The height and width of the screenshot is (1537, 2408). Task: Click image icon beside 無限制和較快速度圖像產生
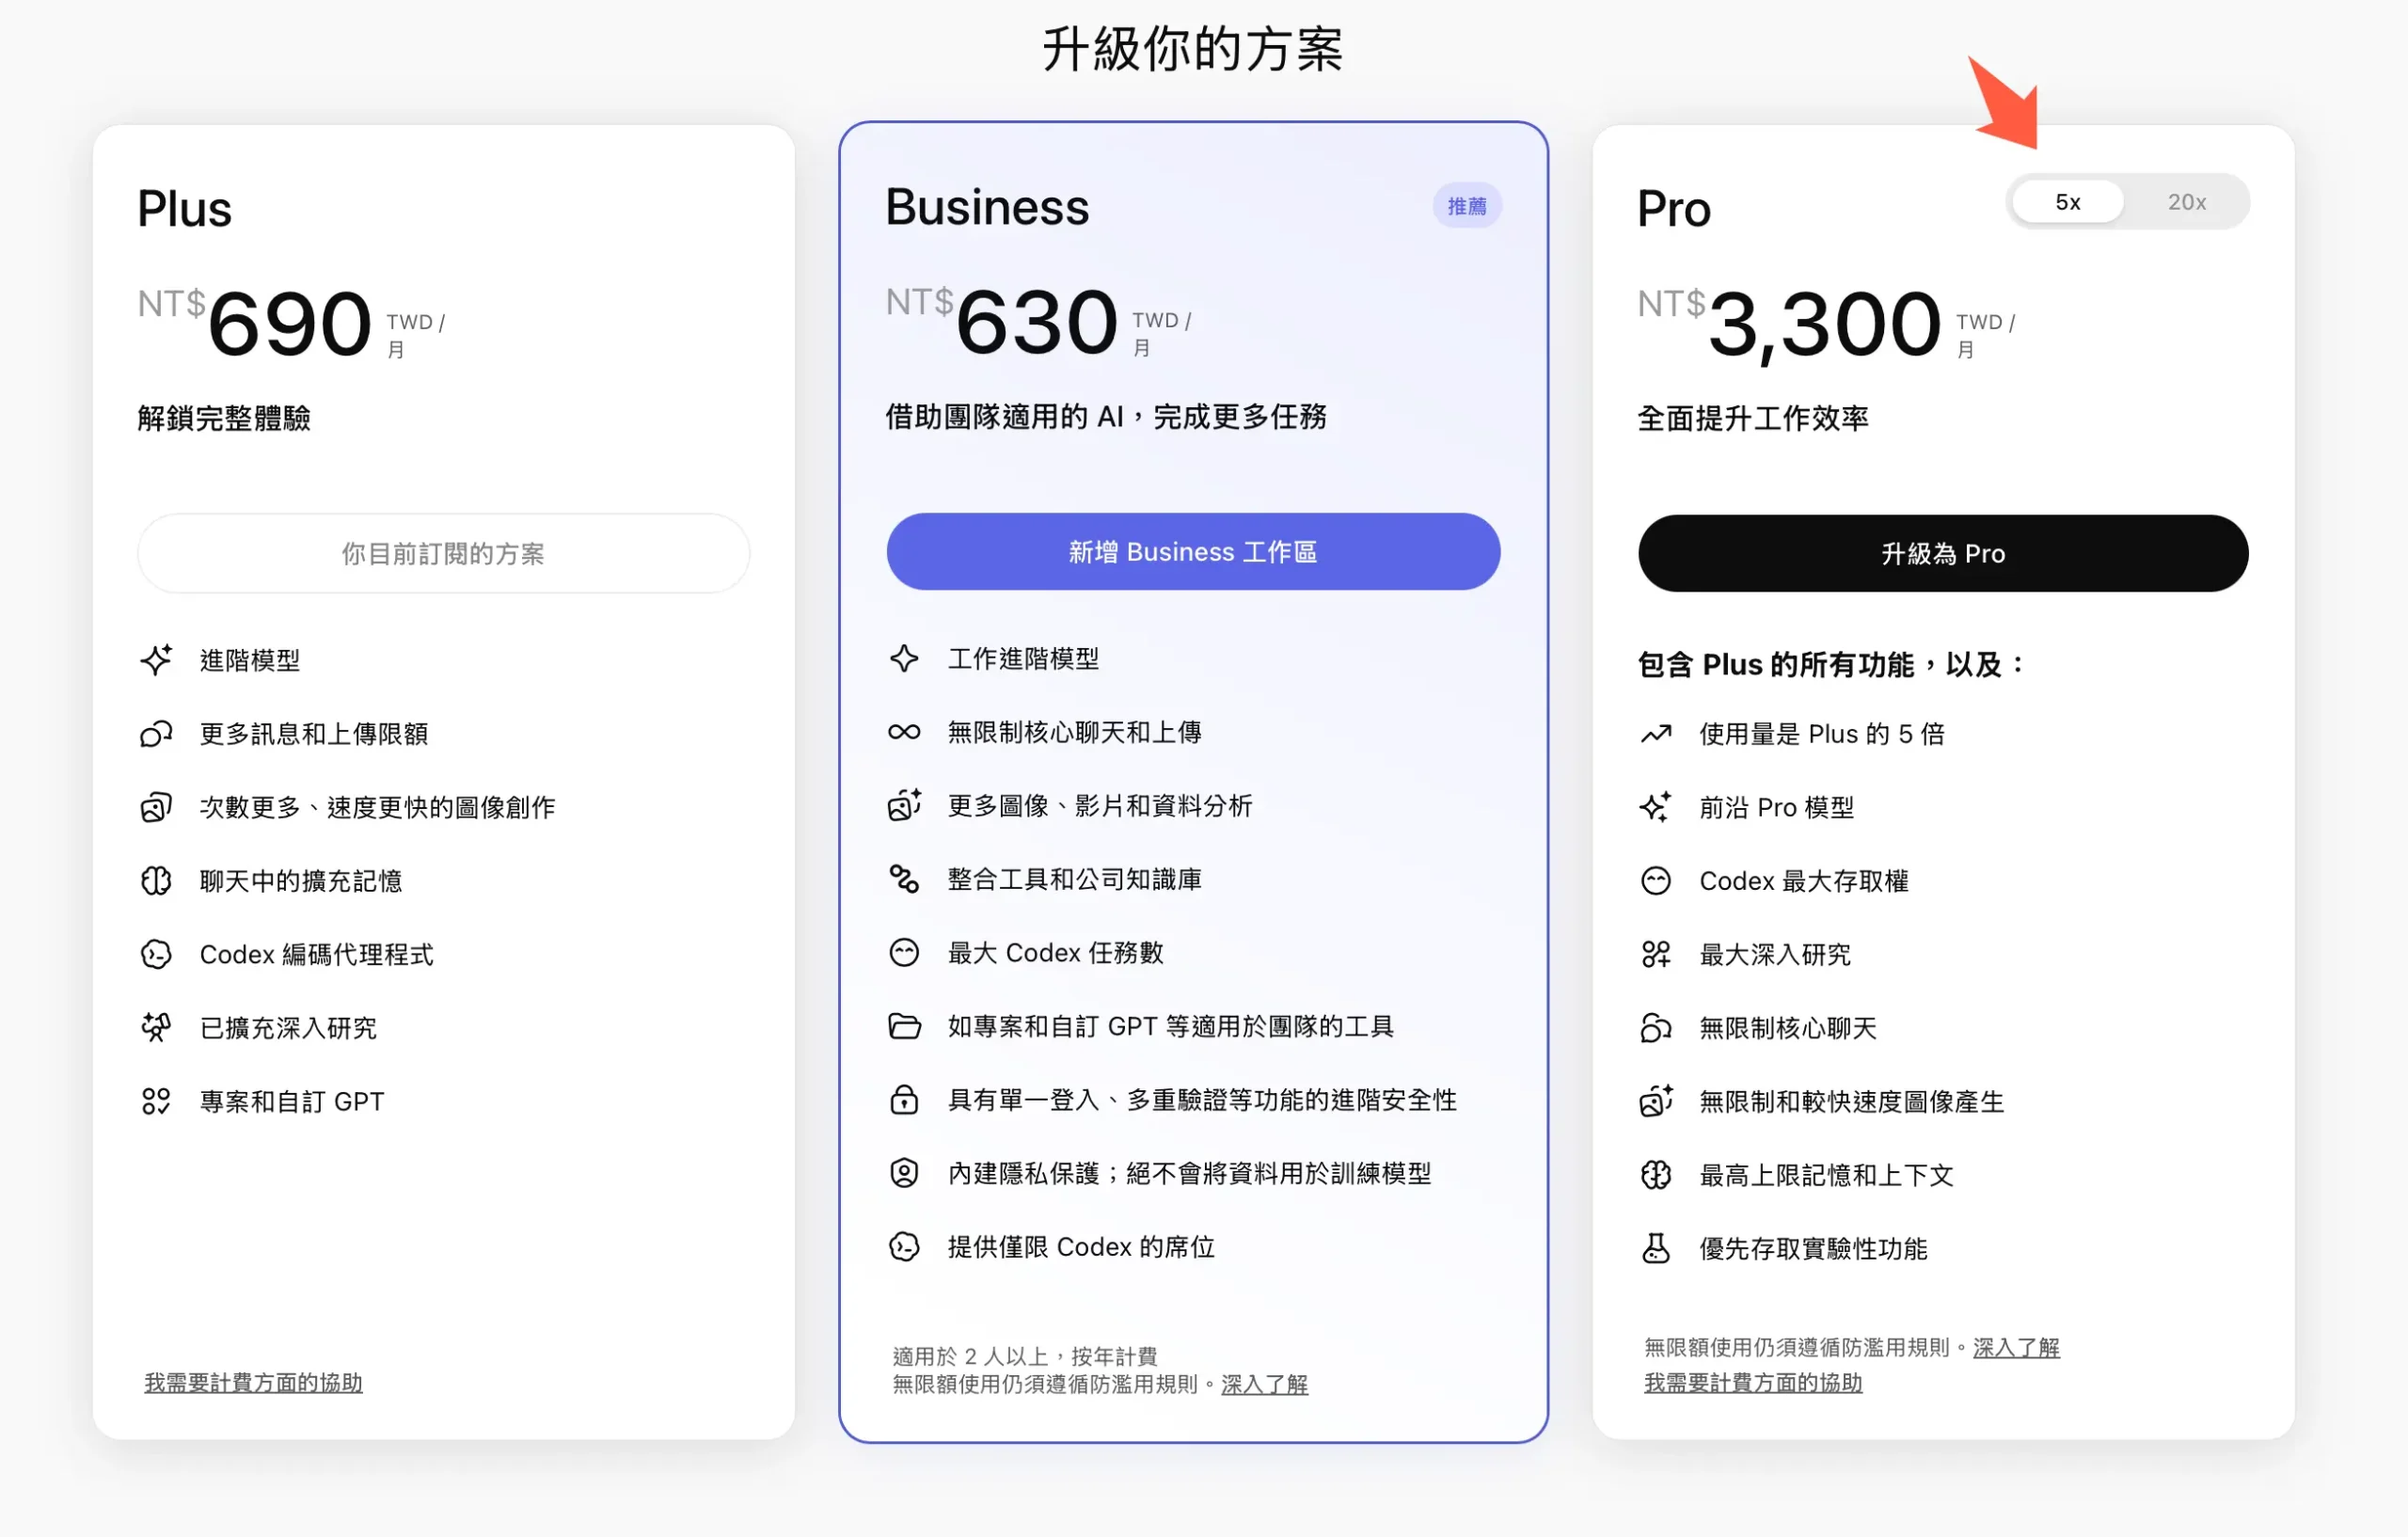1656,1101
